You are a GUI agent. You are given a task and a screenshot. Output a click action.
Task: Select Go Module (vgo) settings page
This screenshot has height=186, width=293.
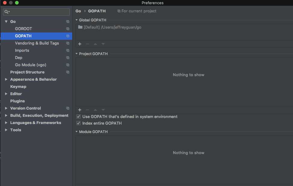pyautogui.click(x=30, y=65)
